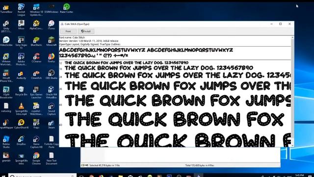314x177 pixels.
Task: Click the OpenType Layout, Digitally Signed line
Action: tap(90, 44)
